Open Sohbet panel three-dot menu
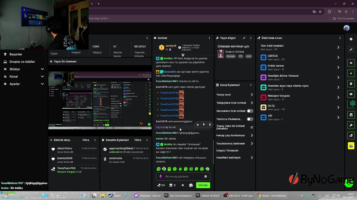The width and height of the screenshot is (357, 200). [x=209, y=38]
